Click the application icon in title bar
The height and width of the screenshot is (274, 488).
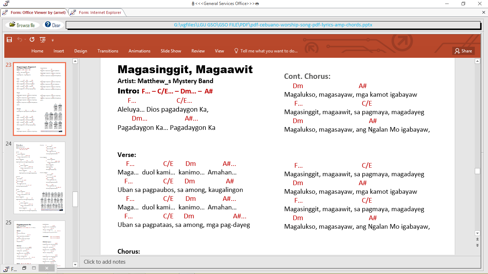(6, 4)
